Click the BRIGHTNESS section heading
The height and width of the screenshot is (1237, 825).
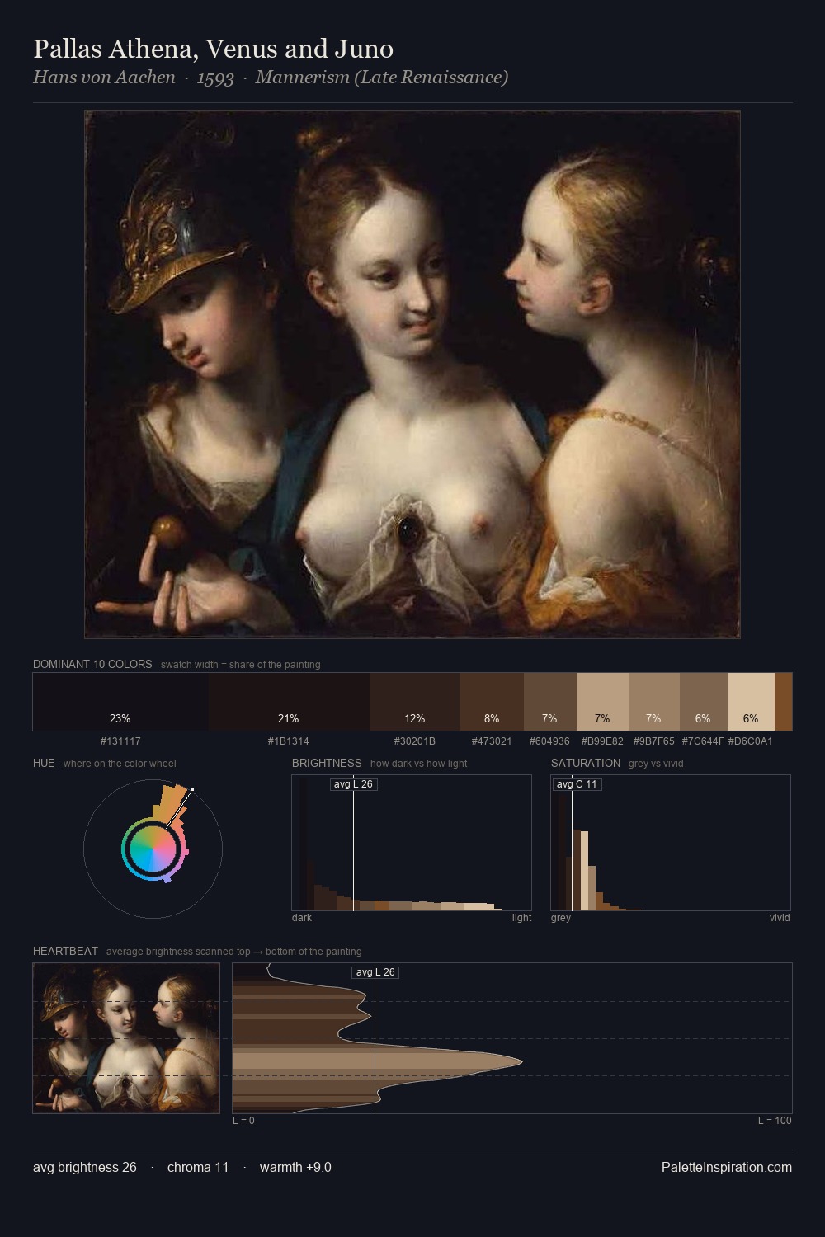pos(327,763)
